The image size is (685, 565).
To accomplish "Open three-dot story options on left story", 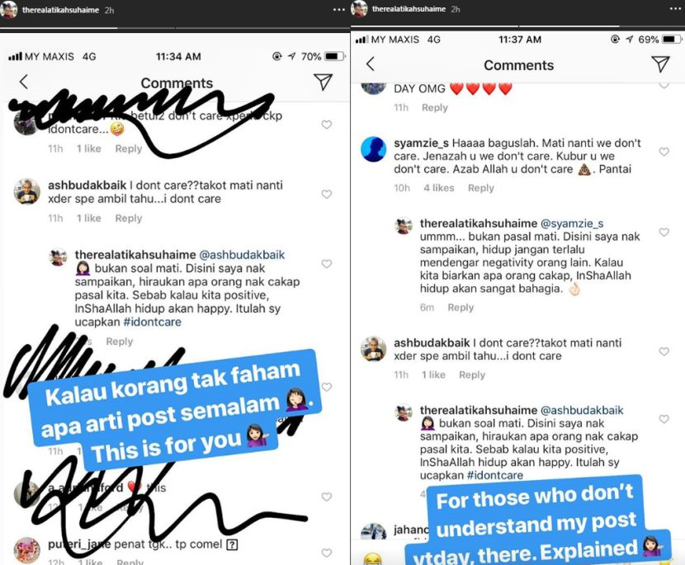I will 339,9.
